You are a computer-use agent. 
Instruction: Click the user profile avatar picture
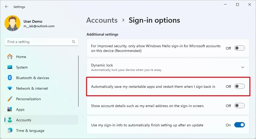pyautogui.click(x=12, y=23)
